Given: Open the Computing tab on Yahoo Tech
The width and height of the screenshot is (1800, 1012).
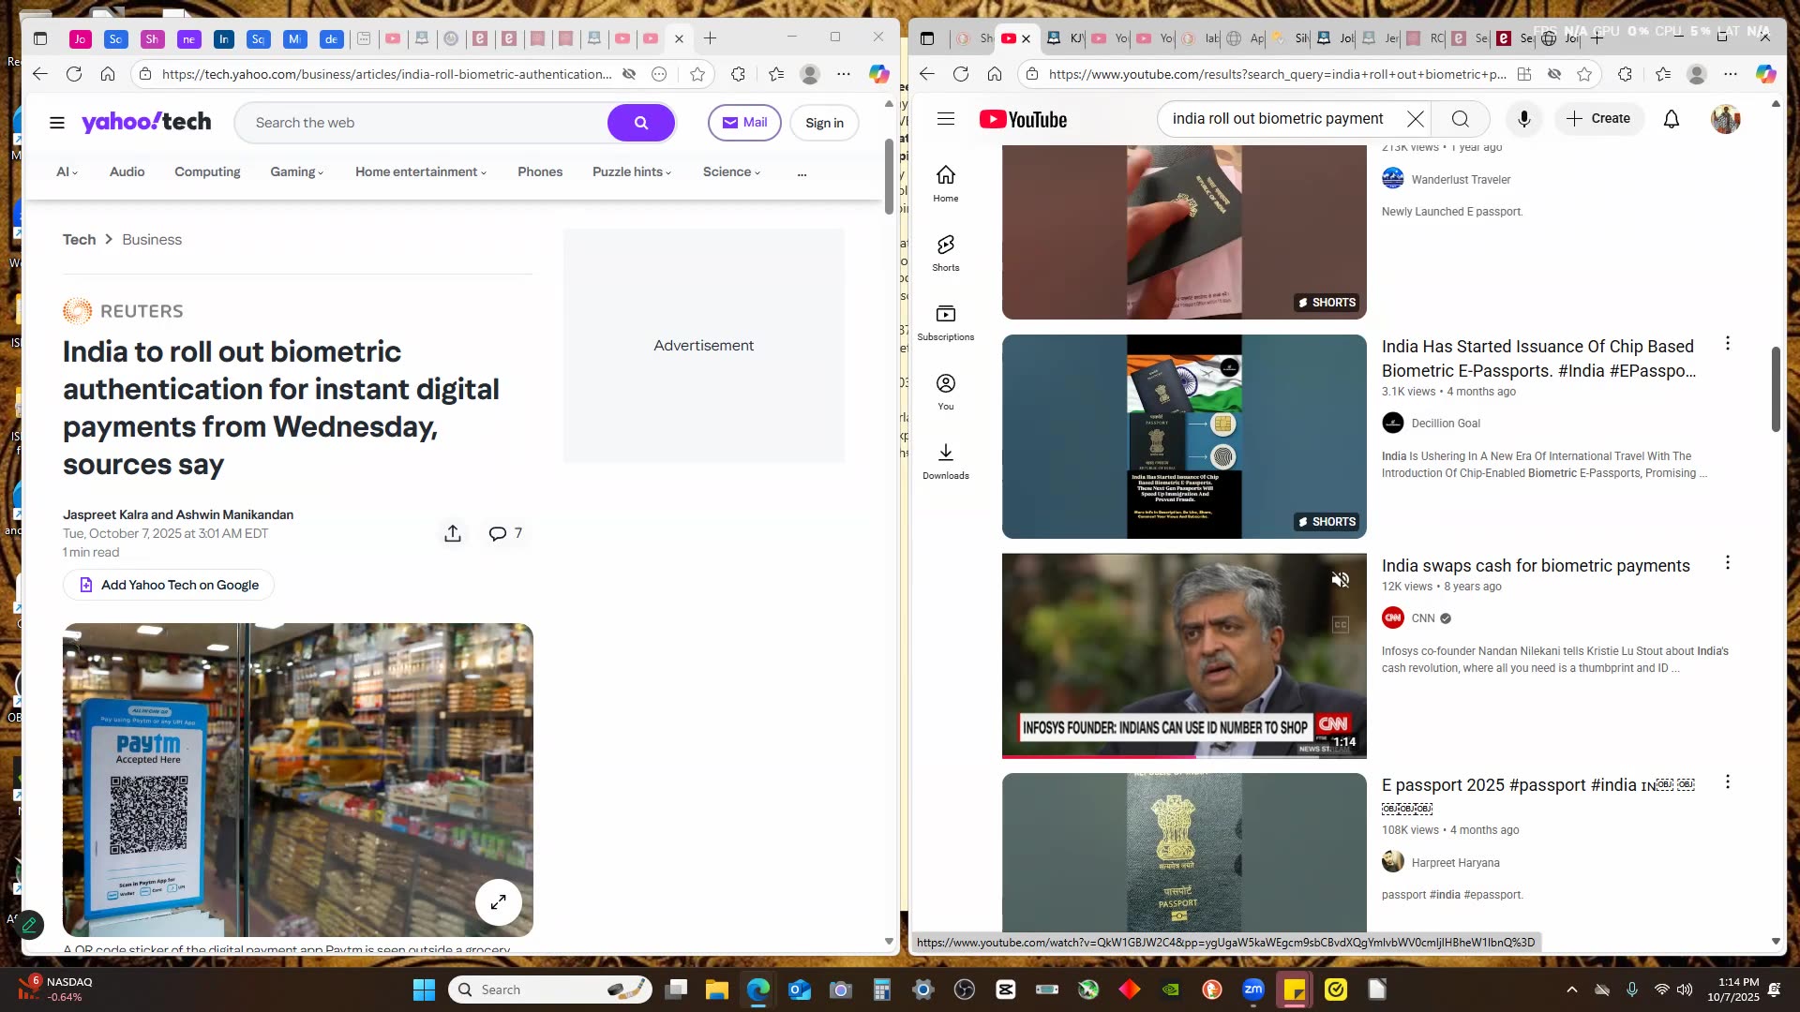Looking at the screenshot, I should tap(207, 171).
